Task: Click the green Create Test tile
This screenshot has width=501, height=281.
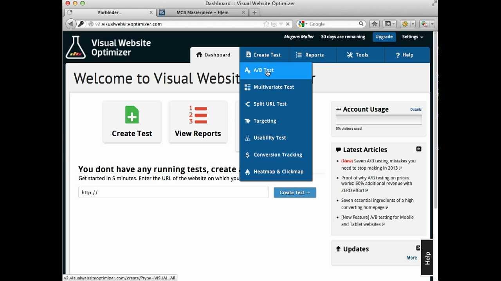Action: 132,122
